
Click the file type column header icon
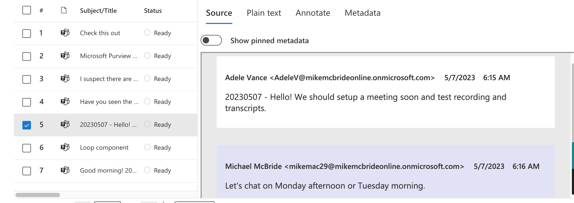click(x=64, y=10)
